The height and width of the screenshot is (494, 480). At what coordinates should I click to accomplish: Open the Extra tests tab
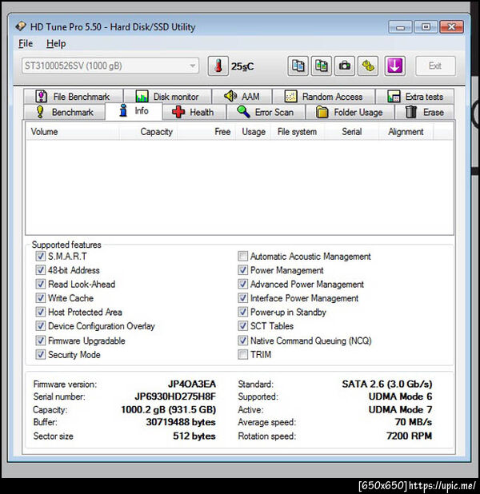tap(414, 97)
